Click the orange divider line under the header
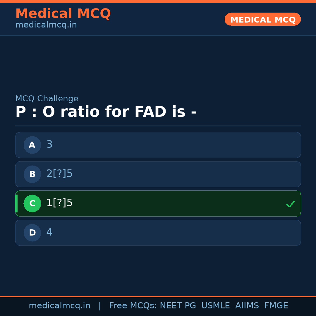This screenshot has width=316, height=316. [158, 36]
